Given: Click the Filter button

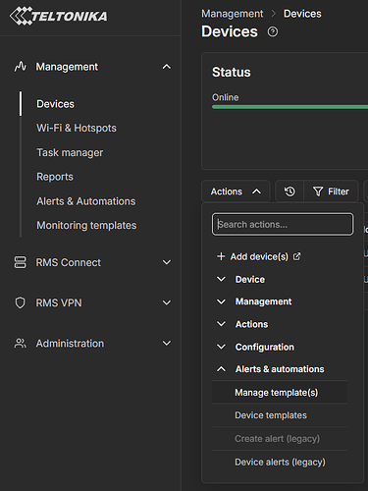Looking at the screenshot, I should [331, 191].
